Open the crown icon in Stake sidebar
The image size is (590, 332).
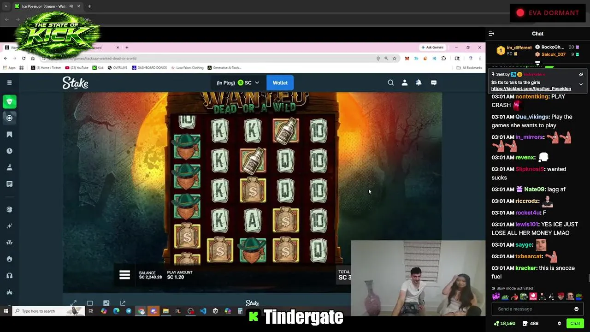point(9,292)
